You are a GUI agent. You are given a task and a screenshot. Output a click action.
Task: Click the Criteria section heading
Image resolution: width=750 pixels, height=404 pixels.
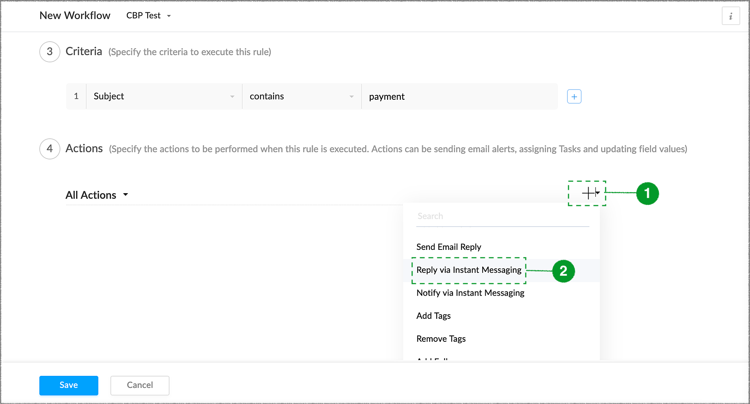(x=84, y=51)
